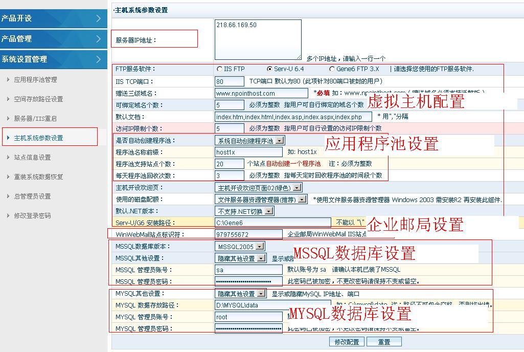
Task: Expand the 产品管理 sidebar section
Action: (x=53, y=39)
